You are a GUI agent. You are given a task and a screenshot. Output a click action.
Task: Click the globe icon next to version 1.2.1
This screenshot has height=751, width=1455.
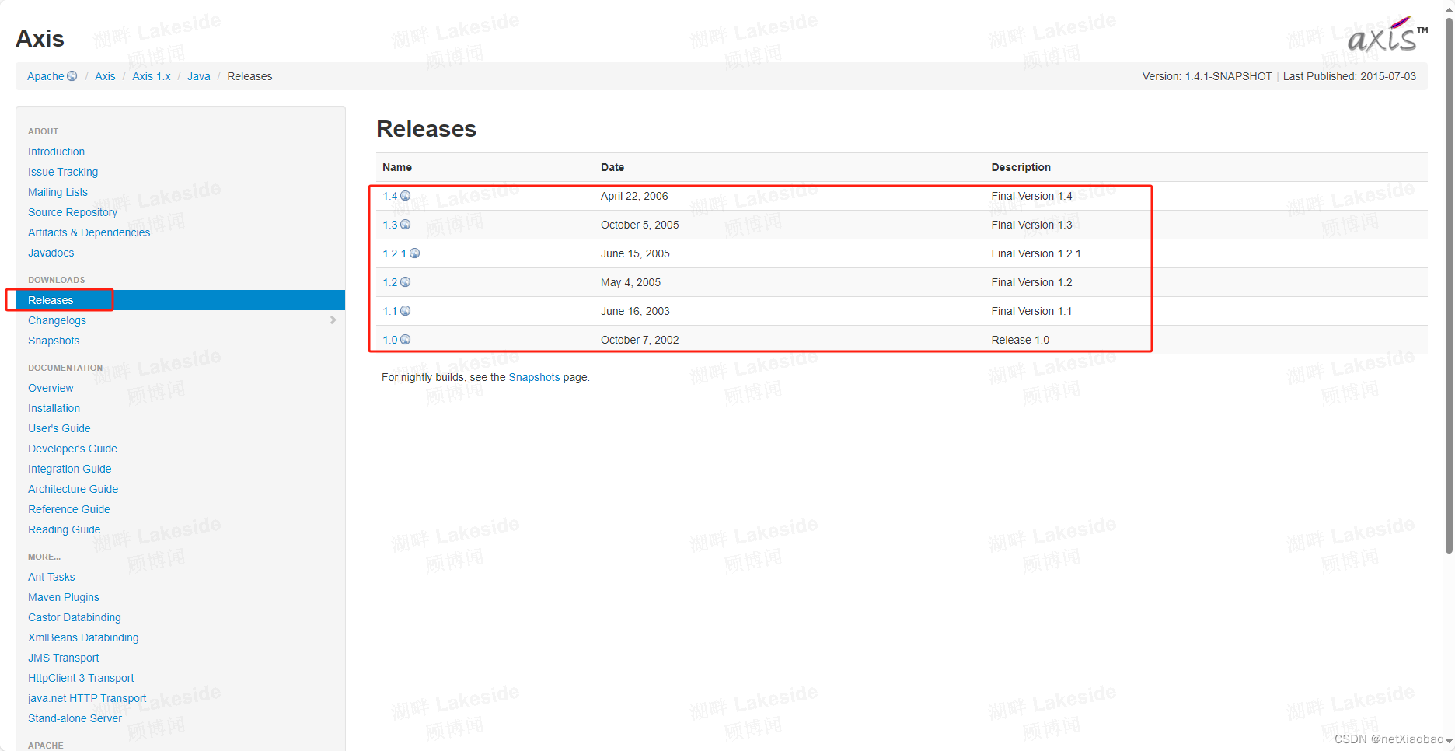[x=415, y=253]
